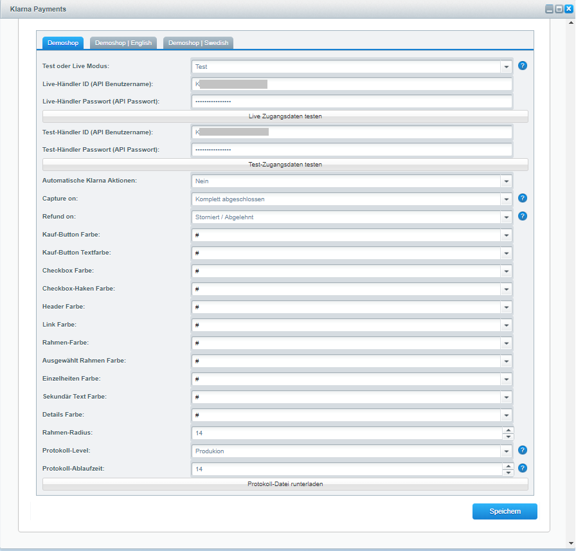Open the Refund on dropdown
Viewport: 576px width, 551px height.
pyautogui.click(x=506, y=217)
